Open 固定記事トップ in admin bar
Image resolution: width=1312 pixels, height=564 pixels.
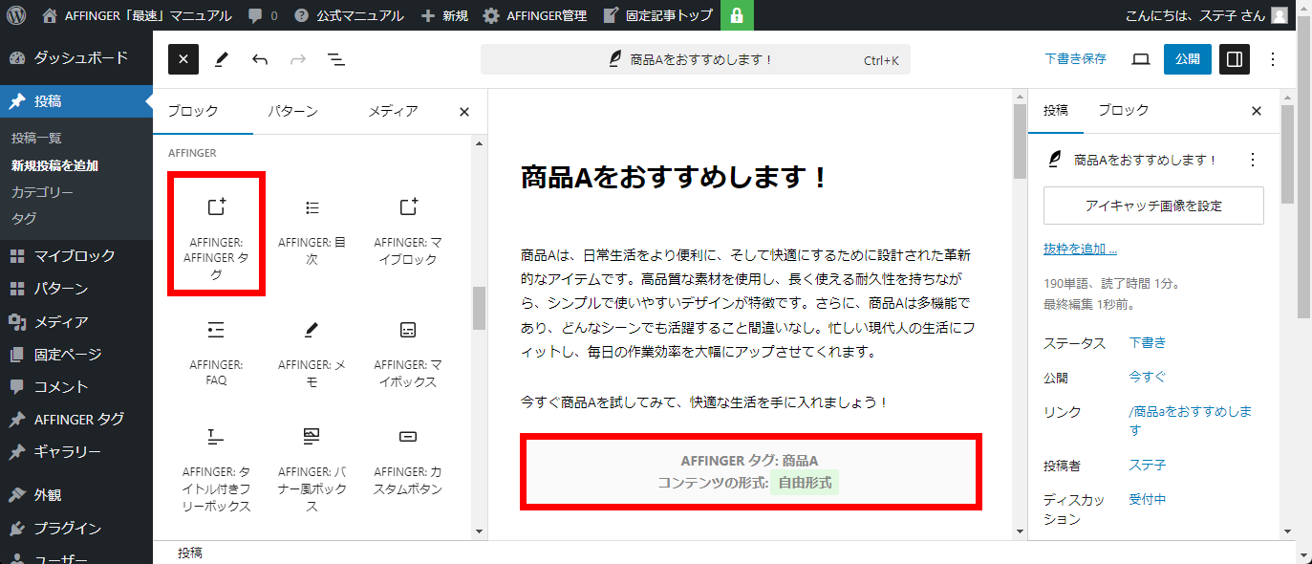tap(657, 15)
